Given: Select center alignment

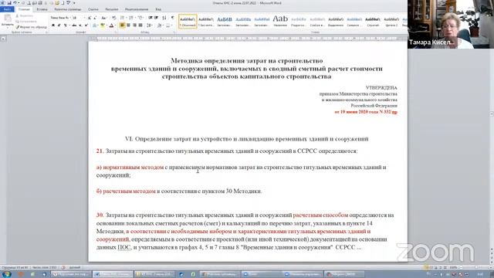Looking at the screenshot, I should (x=128, y=25).
